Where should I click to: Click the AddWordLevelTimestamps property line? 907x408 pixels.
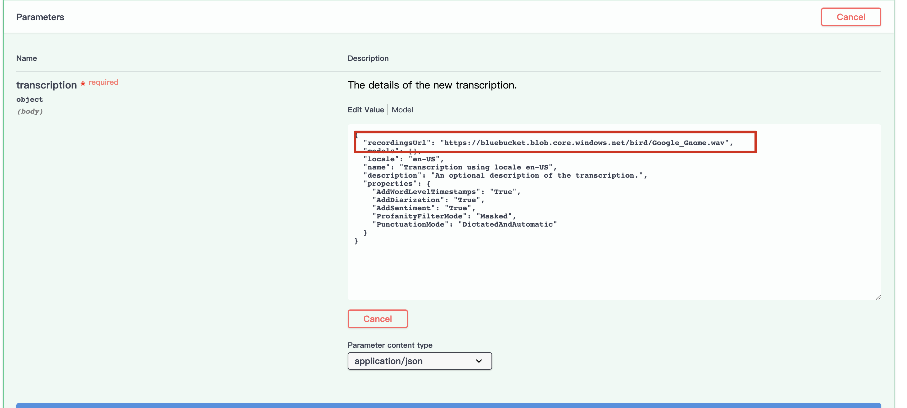[x=446, y=192]
